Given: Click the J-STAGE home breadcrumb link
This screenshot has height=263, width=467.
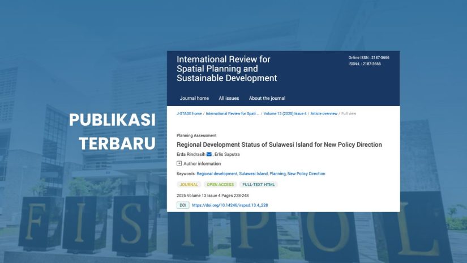Looking at the screenshot, I should click(x=189, y=113).
